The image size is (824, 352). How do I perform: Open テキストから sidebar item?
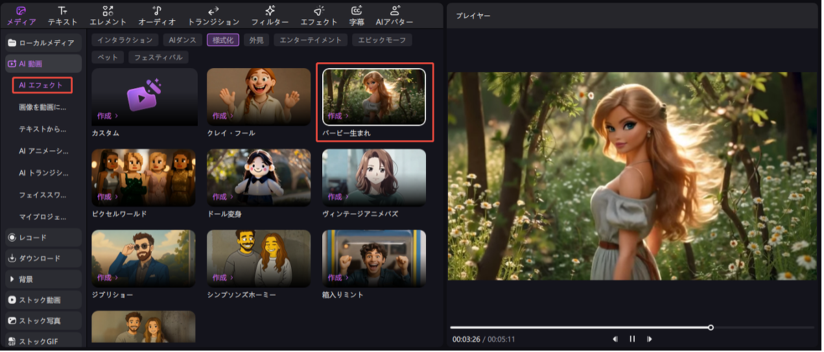coord(43,129)
